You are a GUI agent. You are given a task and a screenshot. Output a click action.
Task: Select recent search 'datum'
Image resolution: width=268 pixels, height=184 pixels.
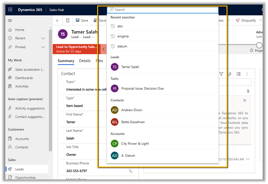tap(162, 46)
